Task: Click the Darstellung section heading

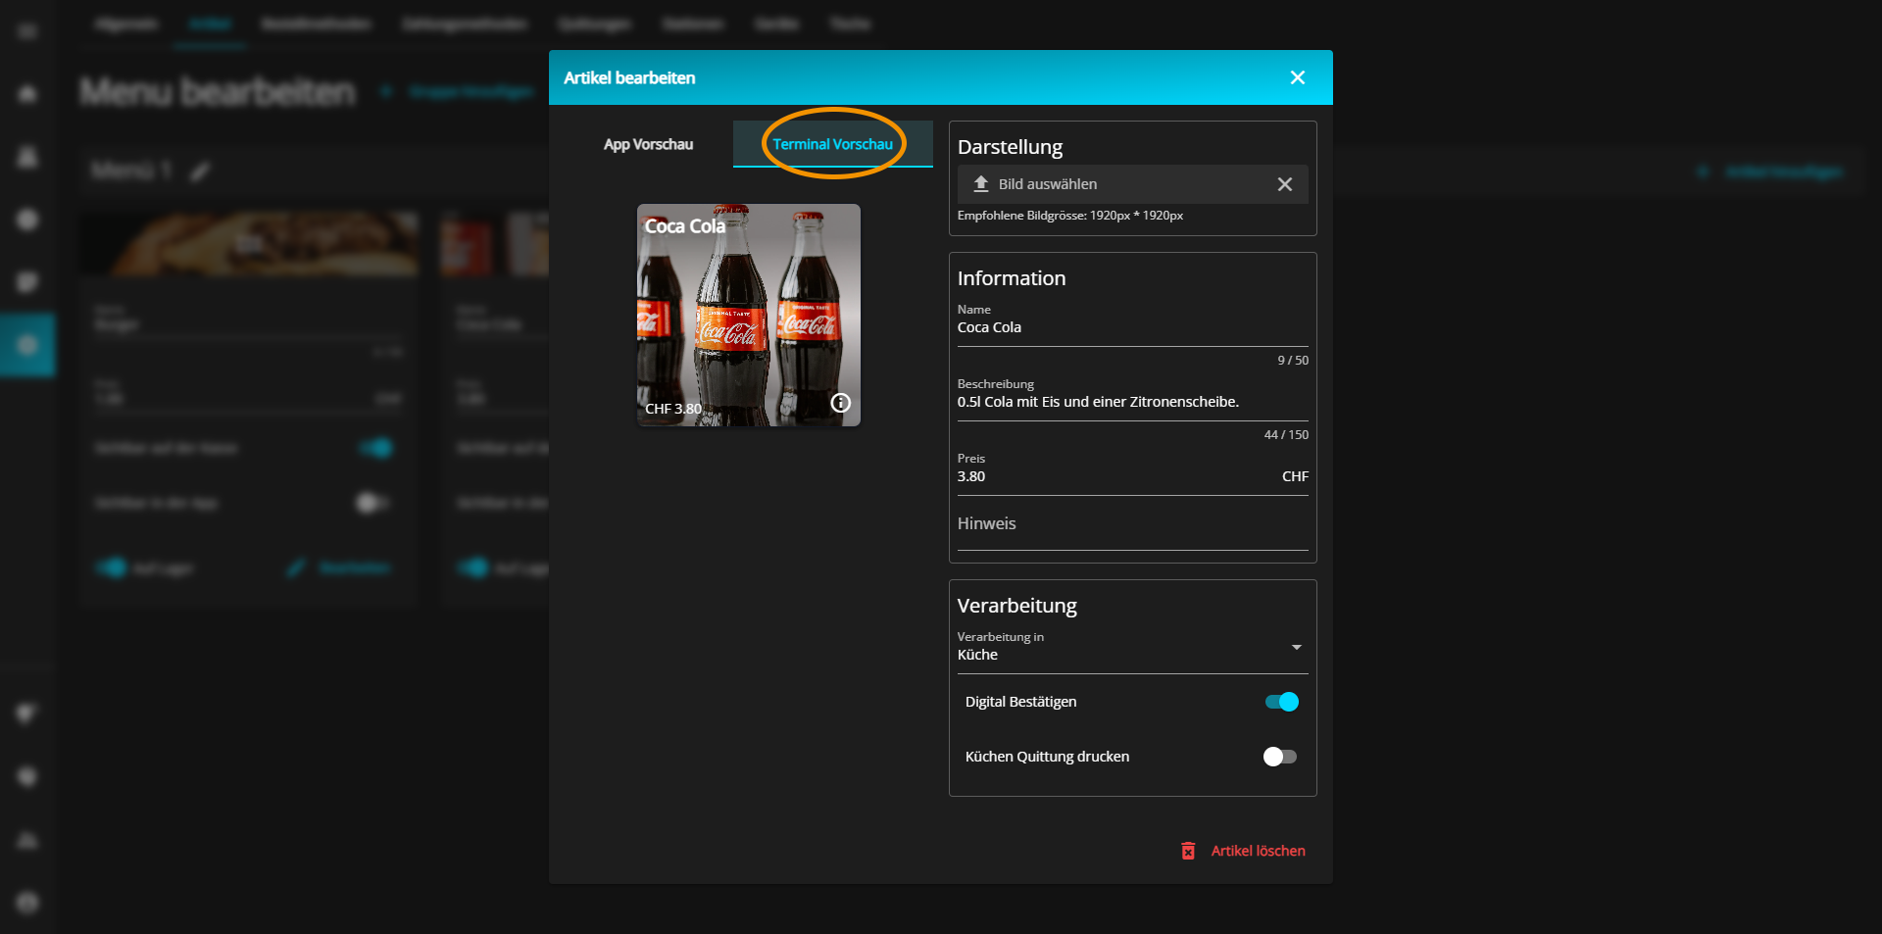Action: [1010, 147]
